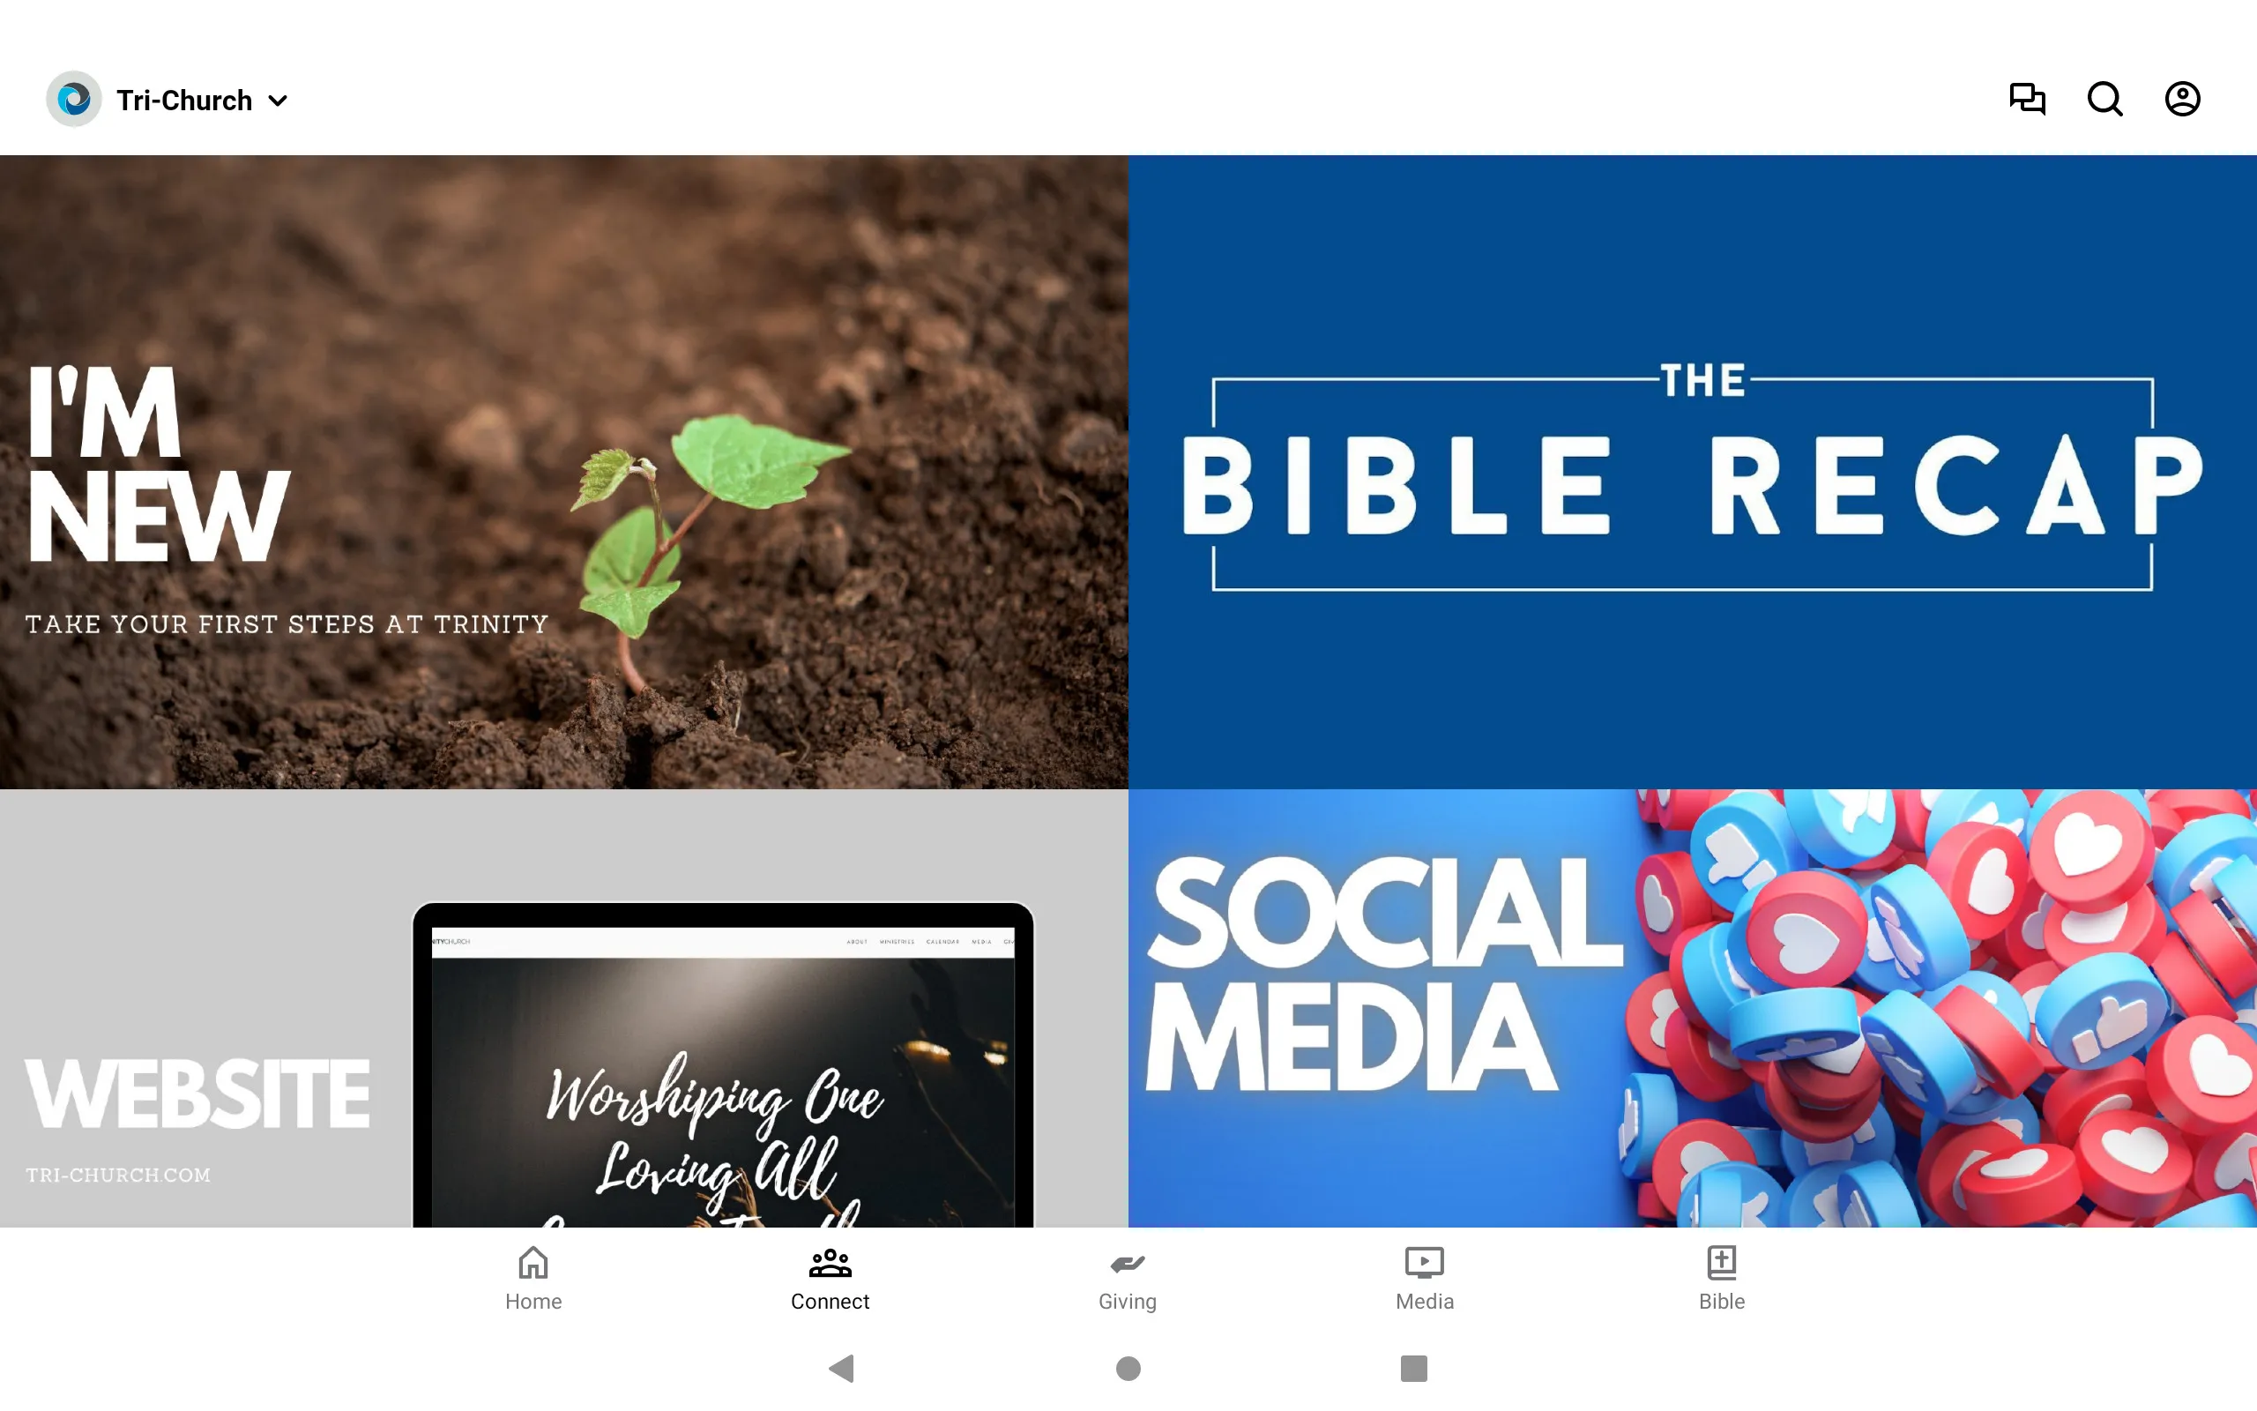Open the Media section
The width and height of the screenshot is (2257, 1411).
(1424, 1278)
